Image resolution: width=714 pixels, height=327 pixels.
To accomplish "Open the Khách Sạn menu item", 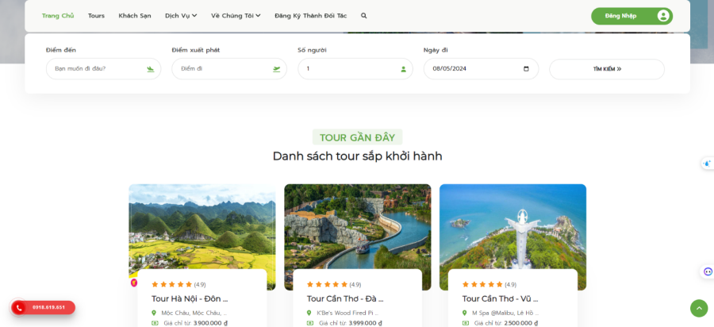I will [135, 16].
